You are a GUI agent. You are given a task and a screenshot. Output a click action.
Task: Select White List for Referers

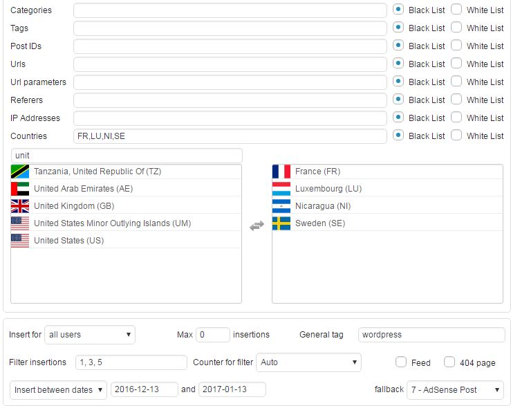point(456,99)
